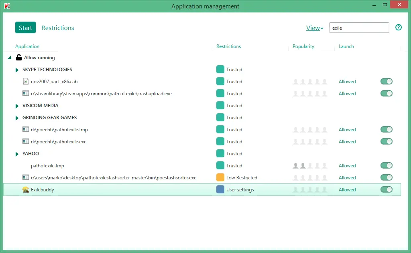Open the help question mark icon
Screen dimensions: 411x253
(x=399, y=27)
